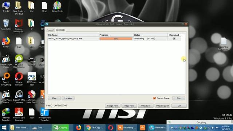Screen dimensions: 233x131
Task: Launch Wondershare TunesGo
Action: point(44,115)
